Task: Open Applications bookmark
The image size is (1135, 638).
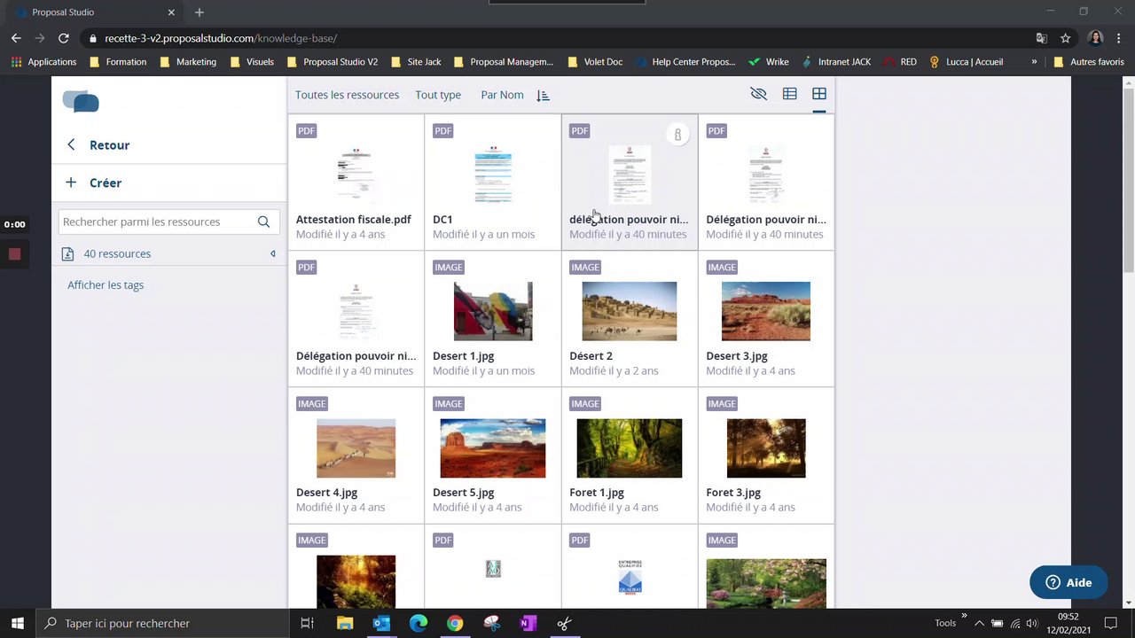Action: tap(43, 62)
